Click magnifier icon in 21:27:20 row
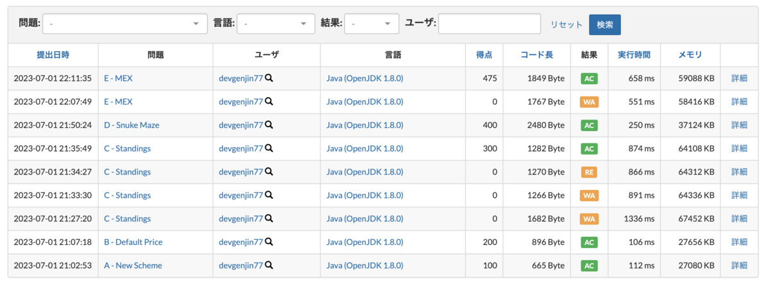Screen dimensions: 769x289 click(x=269, y=219)
